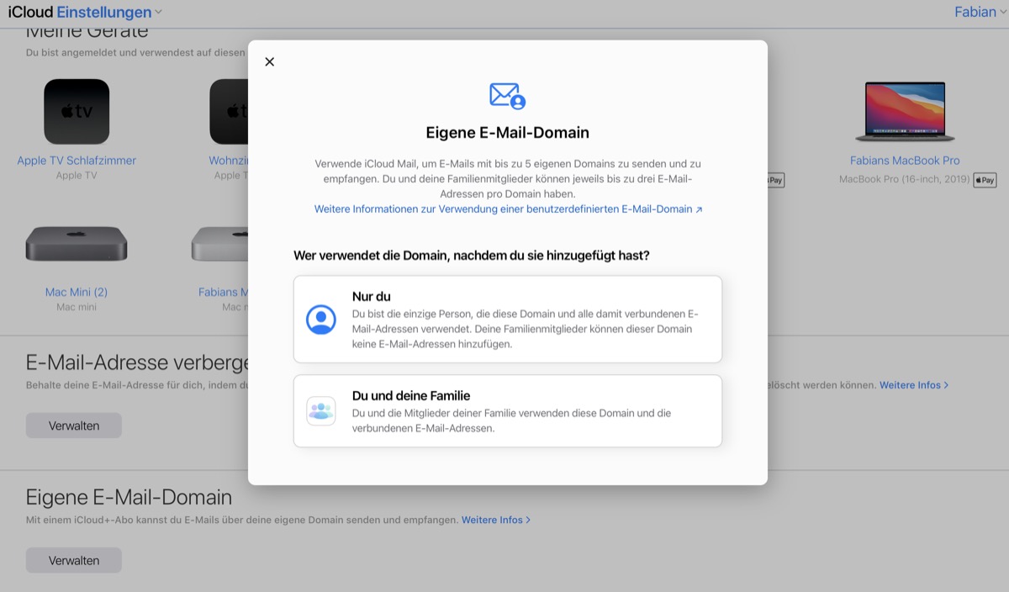This screenshot has height=592, width=1009.
Task: Open link about benutzerdefinierten E-Mail-Domain
Action: point(508,209)
